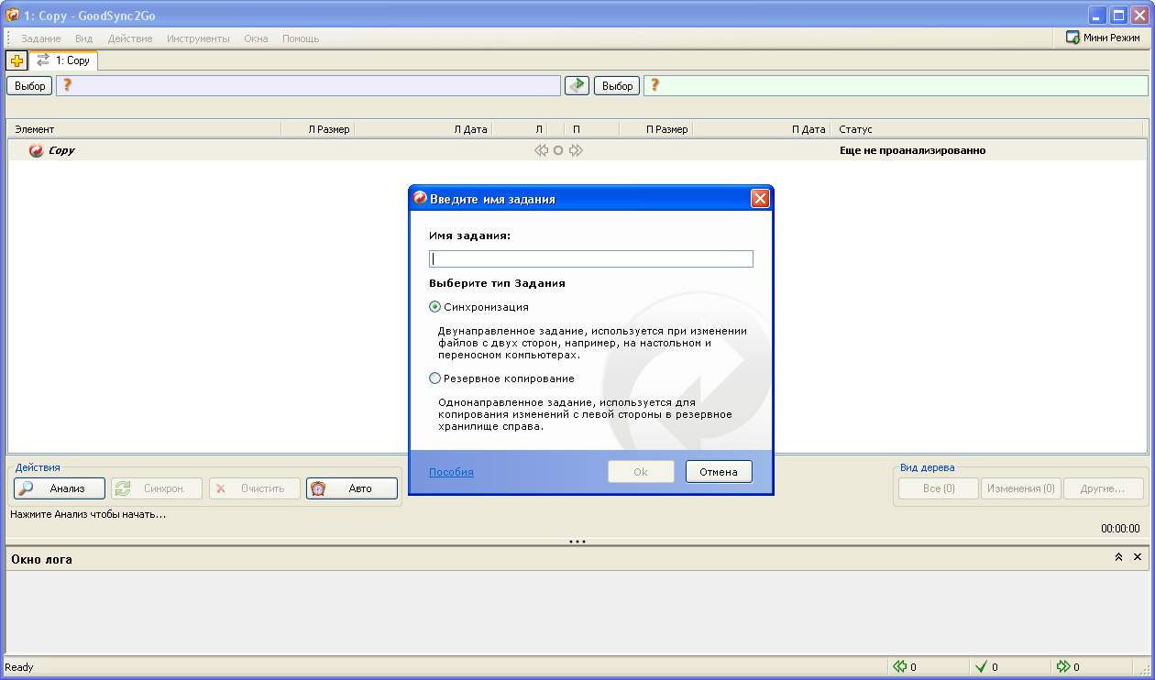The width and height of the screenshot is (1155, 680).
Task: Open the Задание menu
Action: (x=41, y=38)
